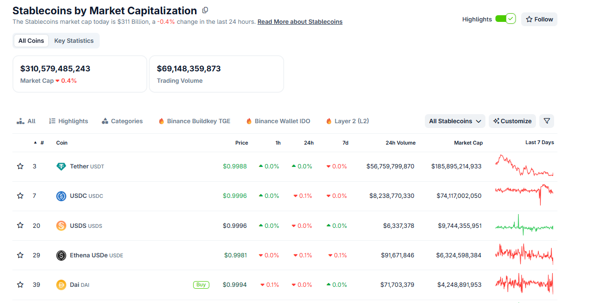Viewport: 597px width, 303px height.
Task: Click the Follow button
Action: click(x=539, y=19)
